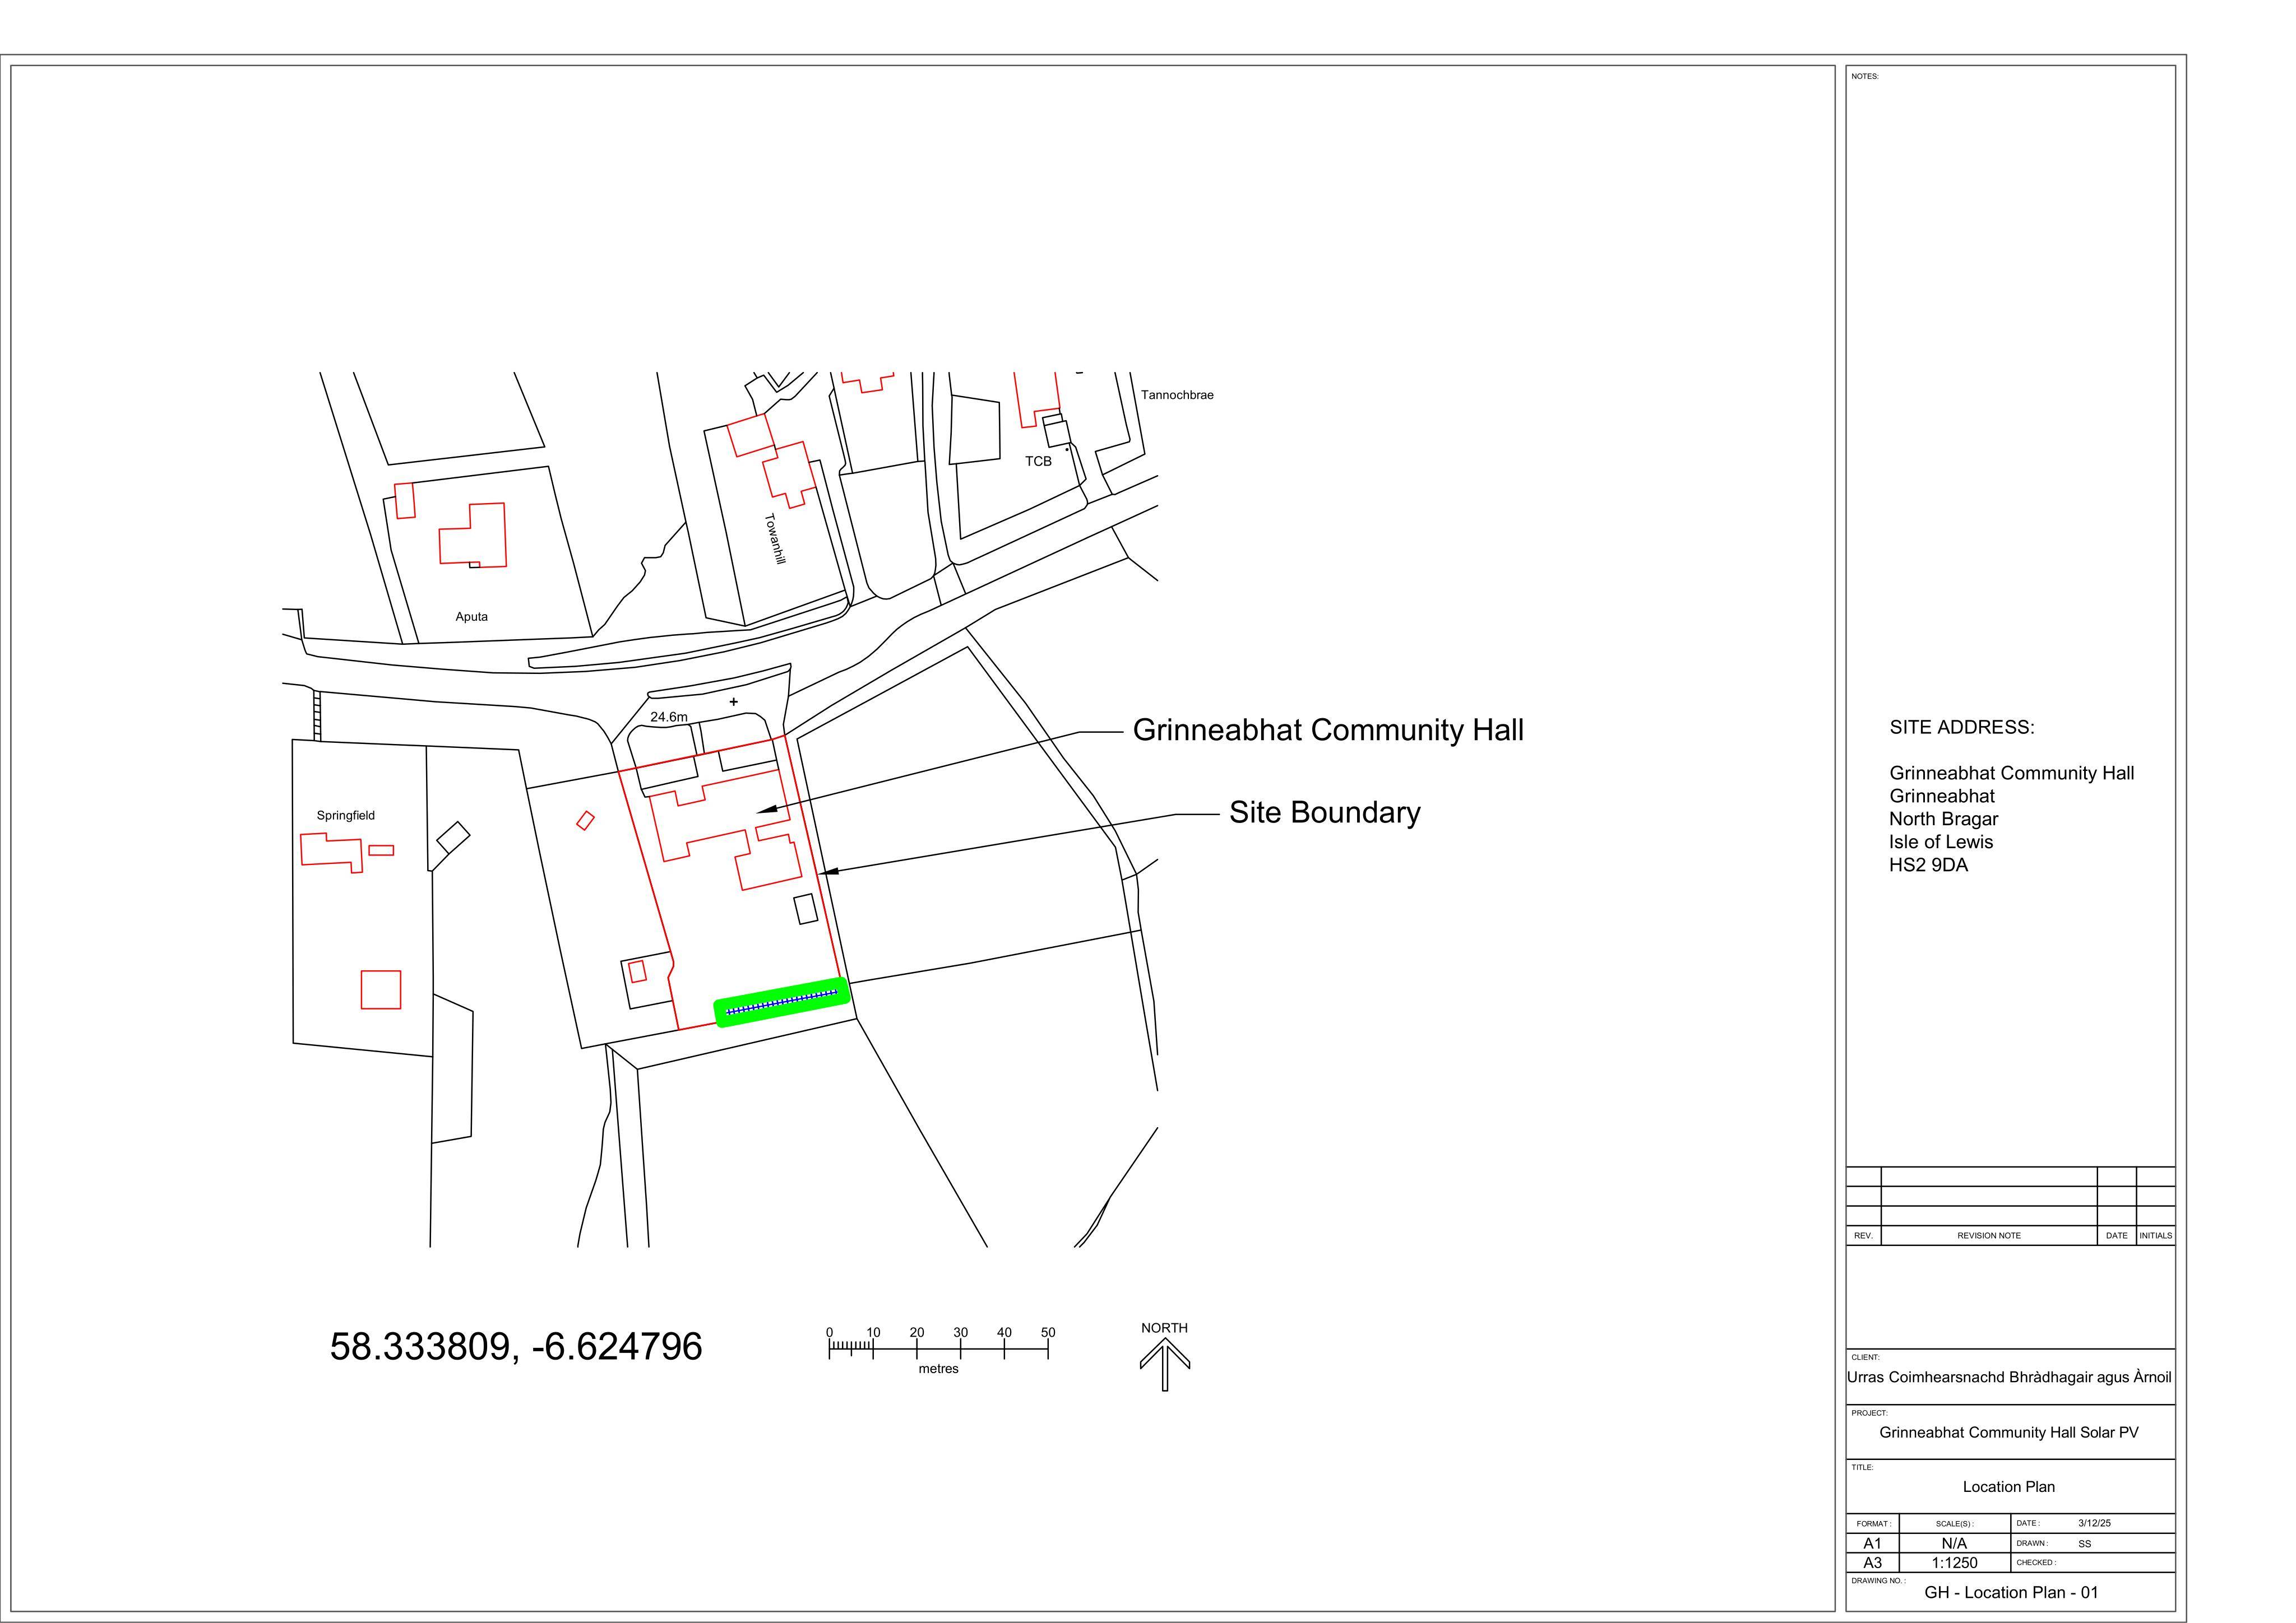This screenshot has height=1623, width=2296.
Task: Click the coordinates text 58.333809, -6.624796
Action: (516, 1346)
